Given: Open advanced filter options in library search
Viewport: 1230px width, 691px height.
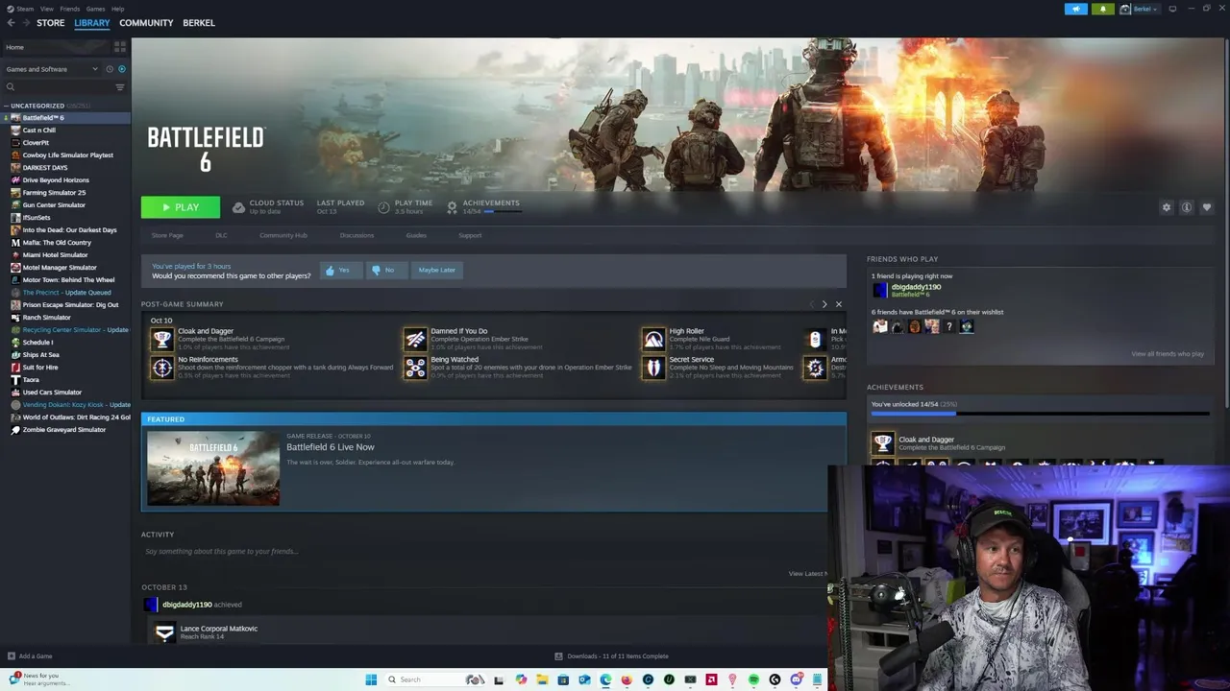Looking at the screenshot, I should 120,87.
